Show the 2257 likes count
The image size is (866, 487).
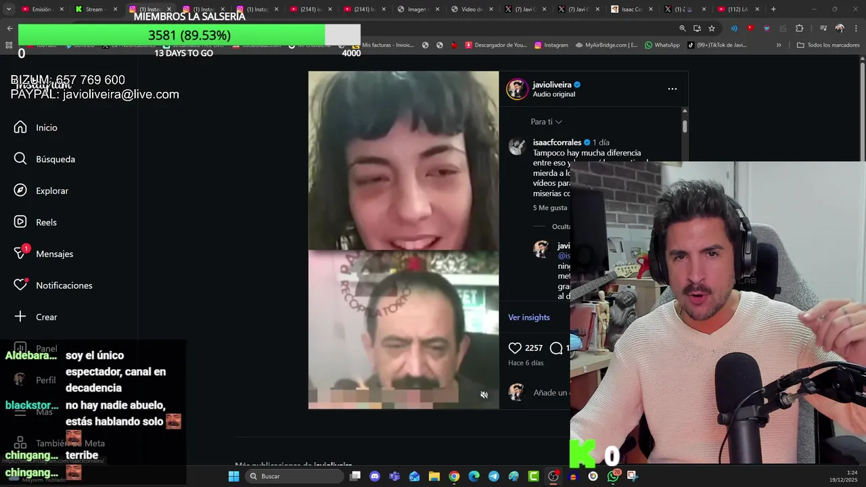click(534, 348)
